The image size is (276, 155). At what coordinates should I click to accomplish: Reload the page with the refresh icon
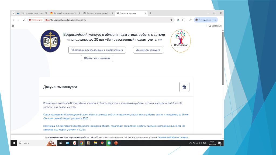click(24, 20)
